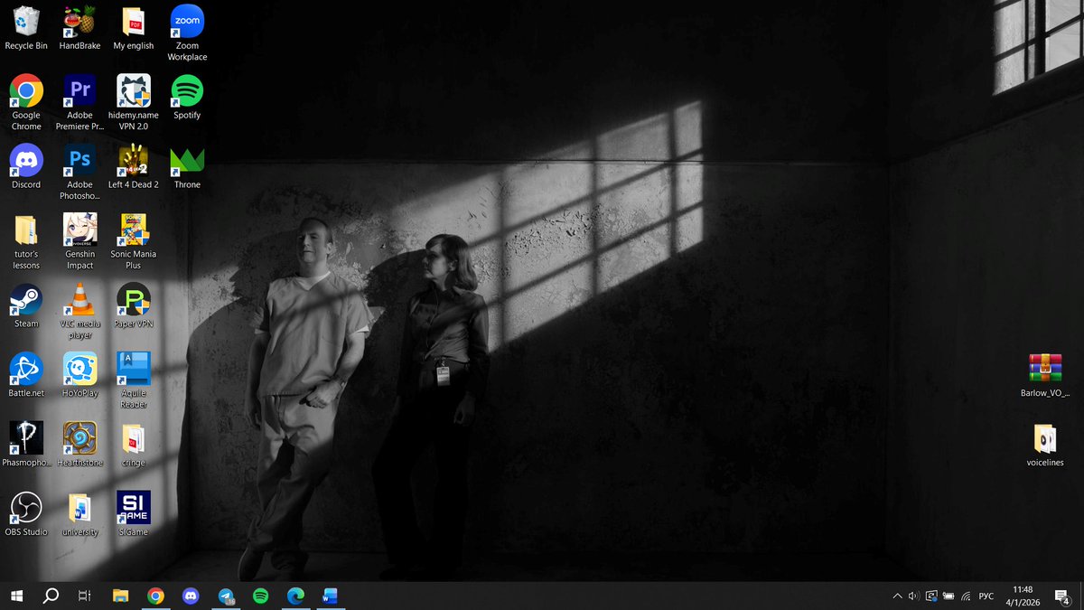1084x610 pixels.
Task: Open the volume speaker control
Action: (x=913, y=596)
